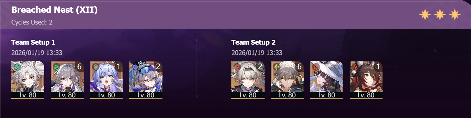This screenshot has width=471, height=118.
Task: Click the Wind icon on the eidolon 6 character
Action: [56, 67]
